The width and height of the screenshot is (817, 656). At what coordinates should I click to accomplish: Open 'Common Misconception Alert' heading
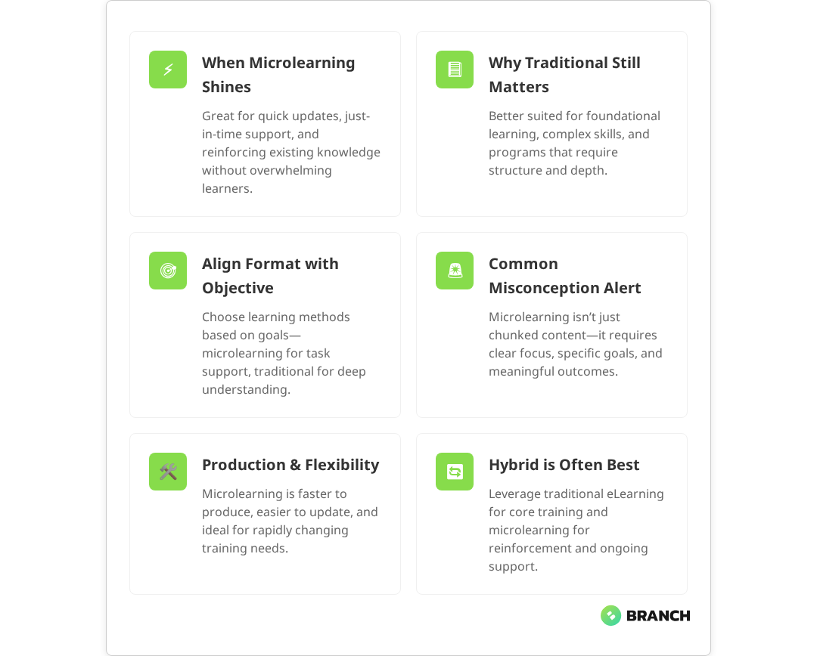click(x=564, y=276)
